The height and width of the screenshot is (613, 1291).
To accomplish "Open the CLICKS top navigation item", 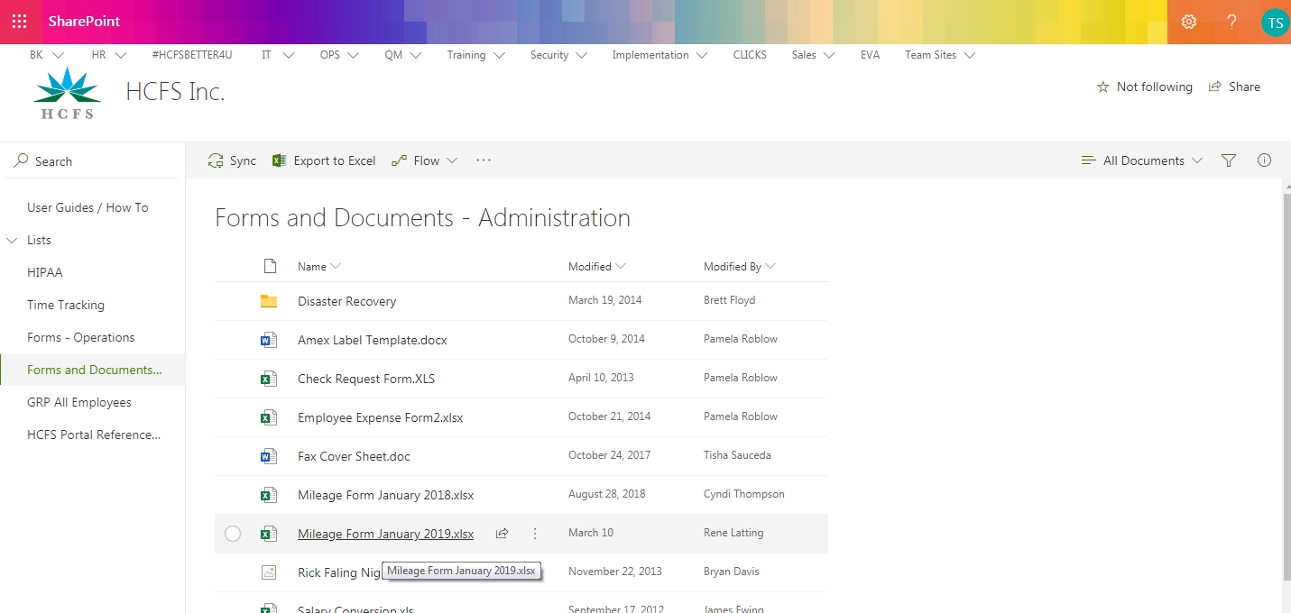I will tap(750, 55).
